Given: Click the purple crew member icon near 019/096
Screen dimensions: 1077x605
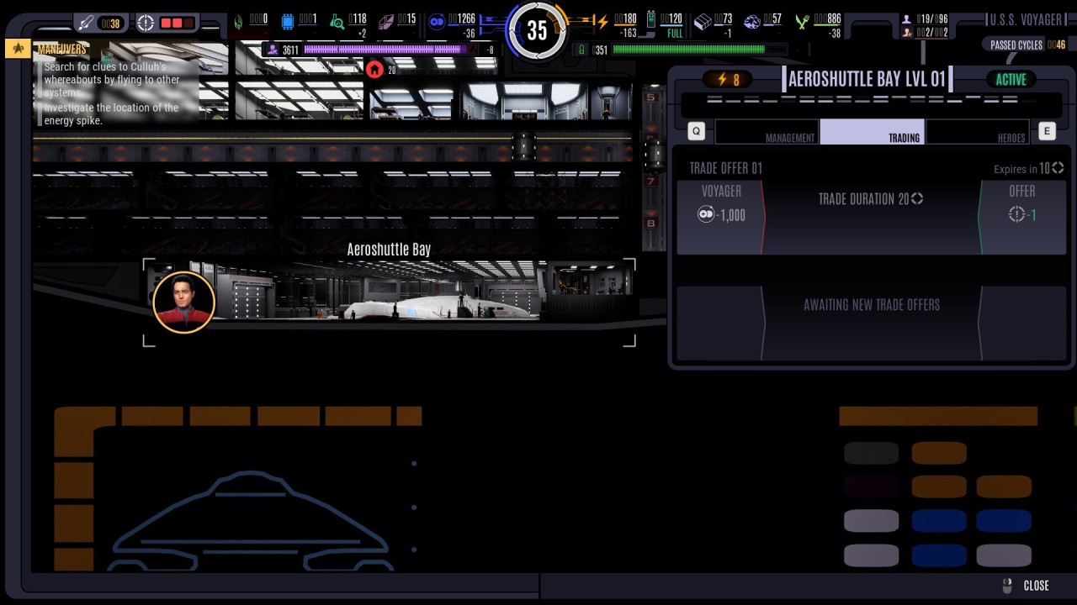Looking at the screenshot, I should tap(906, 18).
